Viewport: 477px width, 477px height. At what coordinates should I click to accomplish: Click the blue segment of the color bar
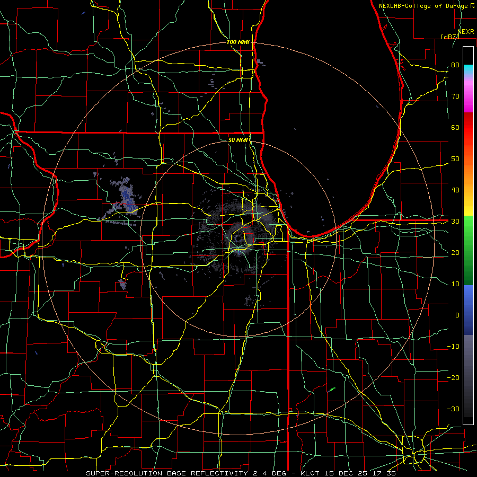click(x=468, y=310)
